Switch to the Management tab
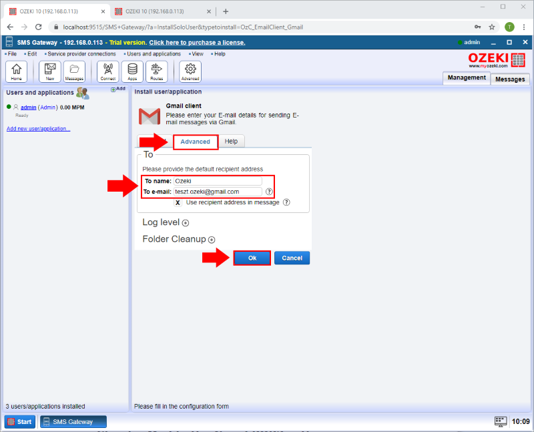 point(467,77)
